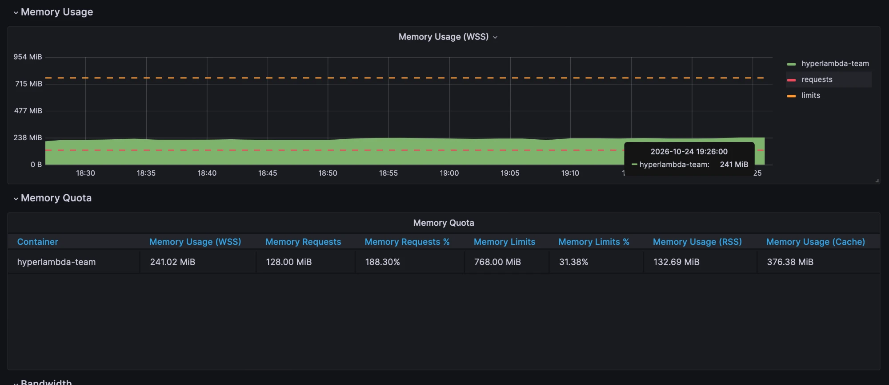
Task: Click the 128.00 MiB requests cell
Action: (306, 262)
